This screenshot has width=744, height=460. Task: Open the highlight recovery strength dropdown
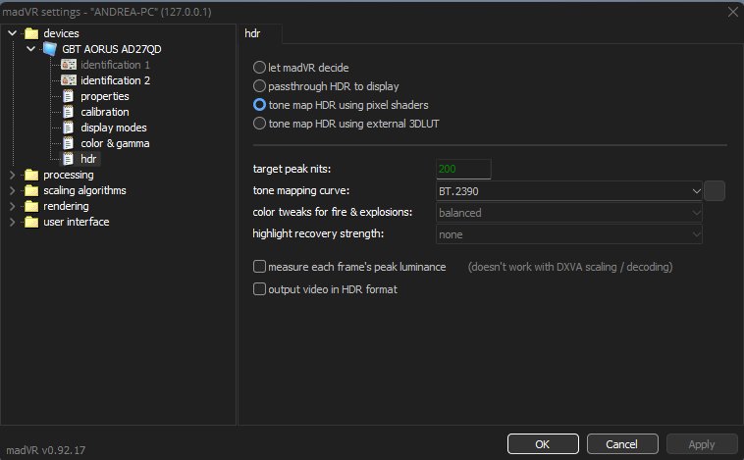point(568,234)
